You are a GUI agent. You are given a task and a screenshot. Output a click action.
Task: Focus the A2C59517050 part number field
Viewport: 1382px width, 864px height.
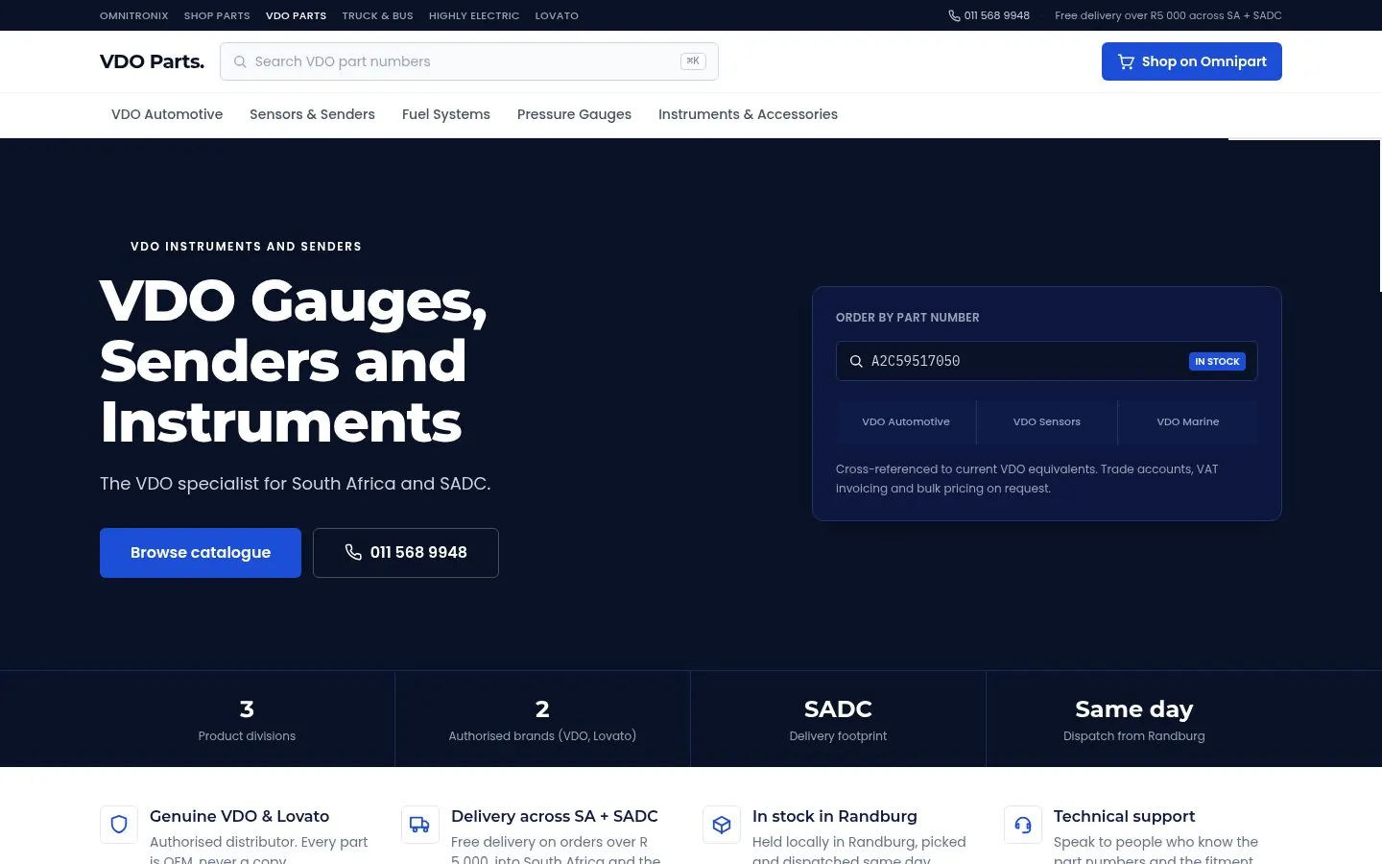click(x=1047, y=361)
